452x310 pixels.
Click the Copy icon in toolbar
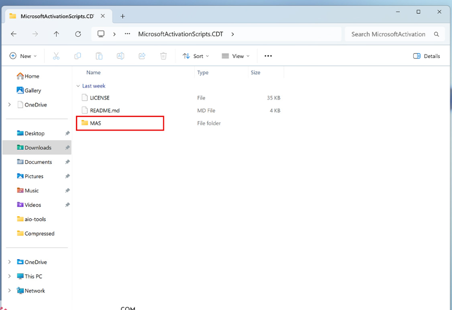point(77,56)
